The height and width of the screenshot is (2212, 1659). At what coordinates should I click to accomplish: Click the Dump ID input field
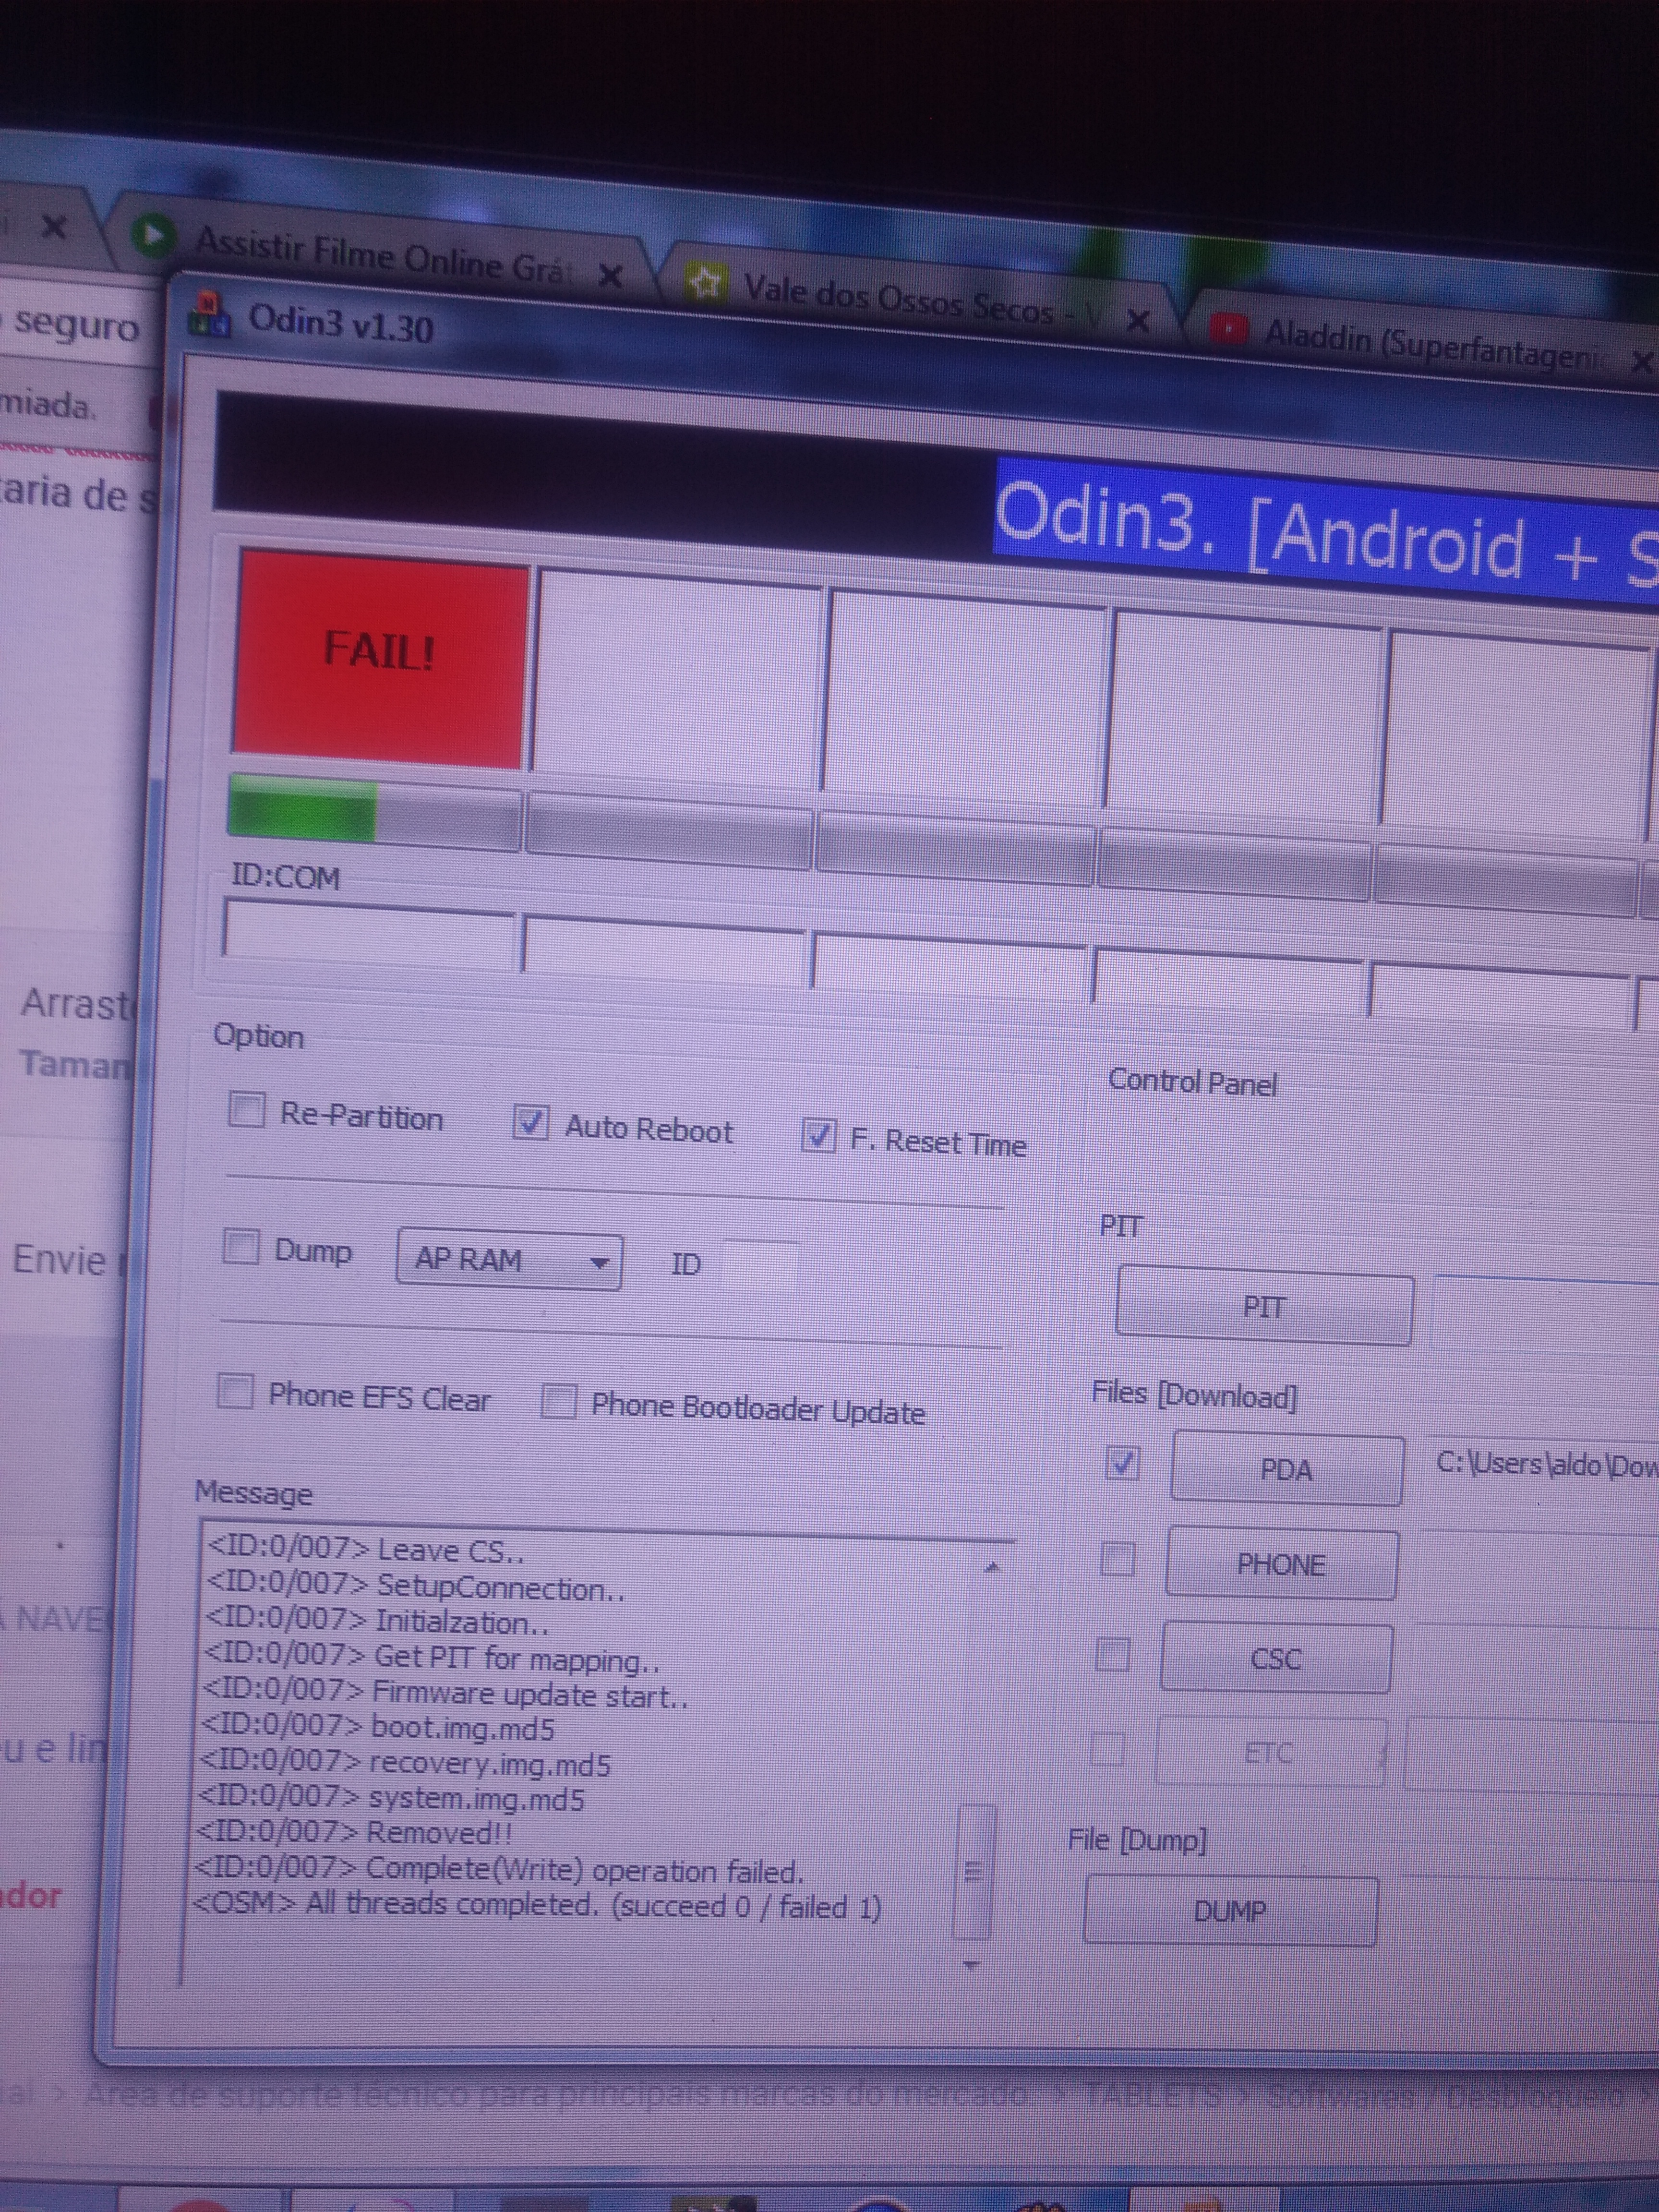coord(761,1266)
